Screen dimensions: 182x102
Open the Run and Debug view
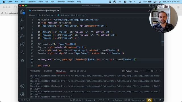pos(22,36)
